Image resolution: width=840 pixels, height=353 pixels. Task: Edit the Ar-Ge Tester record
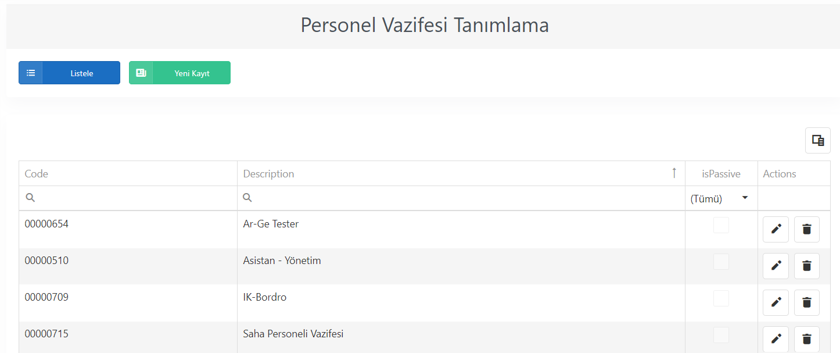pos(776,229)
